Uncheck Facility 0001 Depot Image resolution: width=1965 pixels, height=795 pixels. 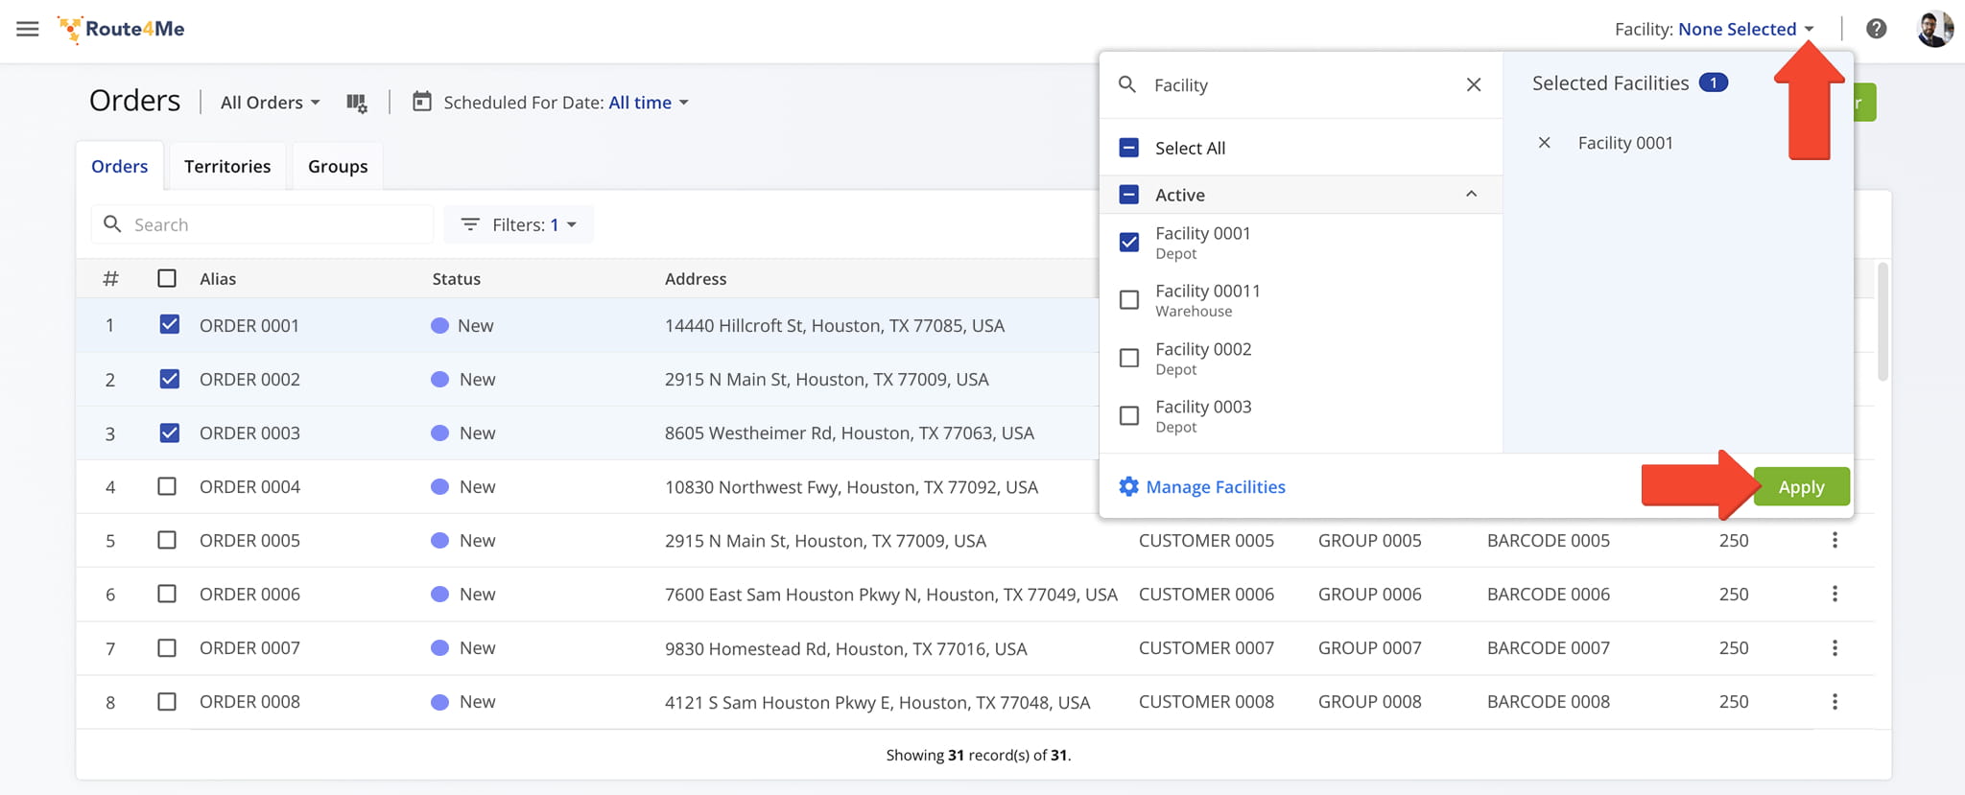click(1129, 242)
